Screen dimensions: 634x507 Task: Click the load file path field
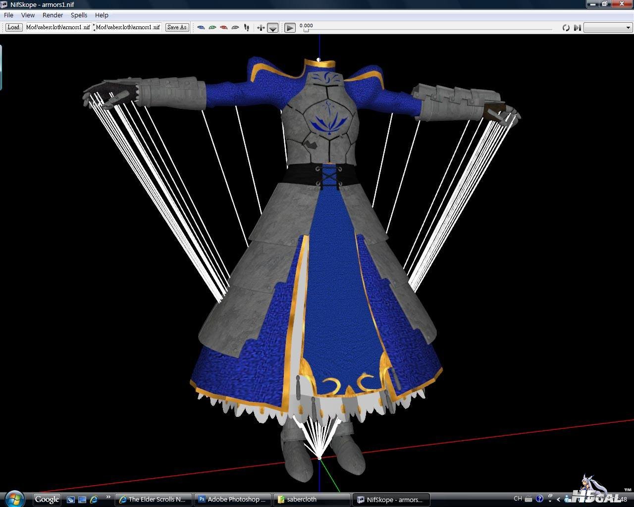coord(58,27)
